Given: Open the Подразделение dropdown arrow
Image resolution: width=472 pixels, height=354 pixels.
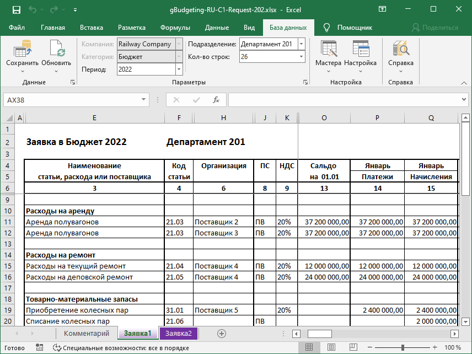Looking at the screenshot, I should tap(301, 44).
